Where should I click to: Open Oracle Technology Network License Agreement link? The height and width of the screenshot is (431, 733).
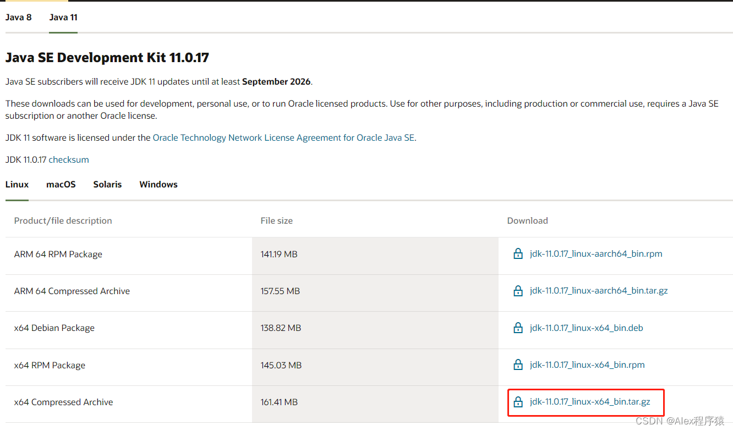pyautogui.click(x=283, y=138)
